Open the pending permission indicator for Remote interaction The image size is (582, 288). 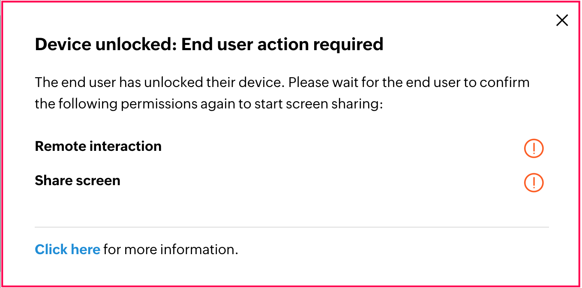[x=534, y=148]
